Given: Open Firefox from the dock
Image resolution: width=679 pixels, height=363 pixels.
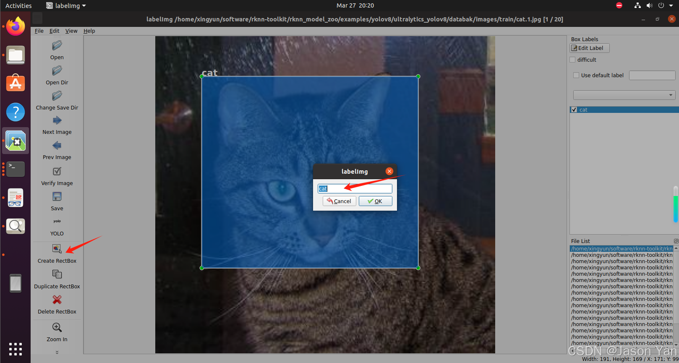Looking at the screenshot, I should (16, 26).
